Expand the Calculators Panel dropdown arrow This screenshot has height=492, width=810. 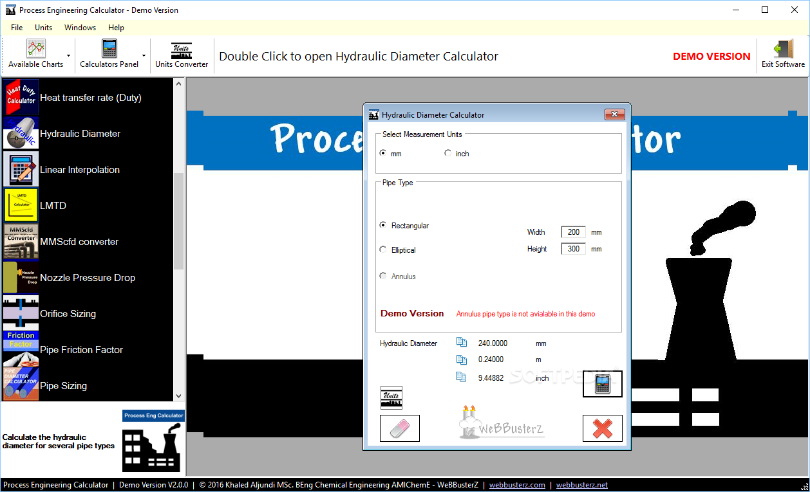click(144, 56)
